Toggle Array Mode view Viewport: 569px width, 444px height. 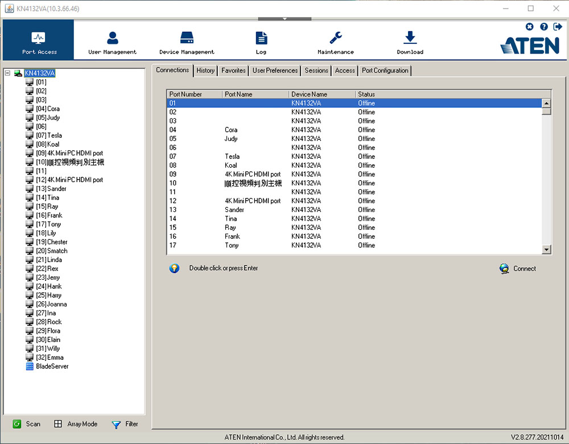point(75,424)
